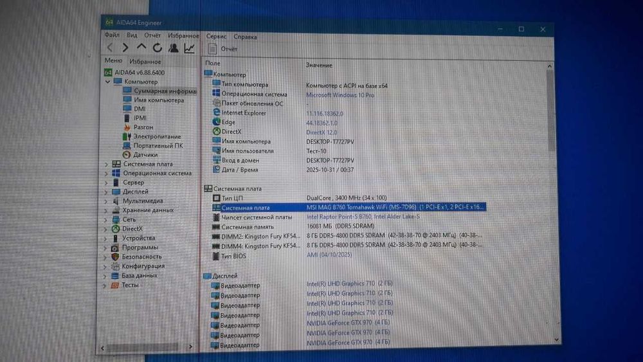Image resolution: width=643 pixels, height=362 pixels.
Task: Open the Internet Explorer version link 11.116.18362.0
Action: (324, 114)
